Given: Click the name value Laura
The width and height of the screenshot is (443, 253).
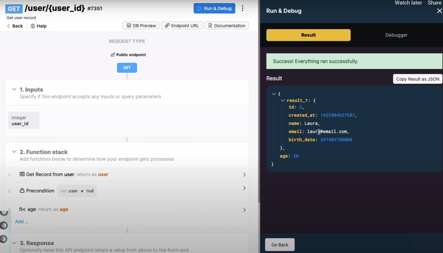Looking at the screenshot, I should coord(311,123).
